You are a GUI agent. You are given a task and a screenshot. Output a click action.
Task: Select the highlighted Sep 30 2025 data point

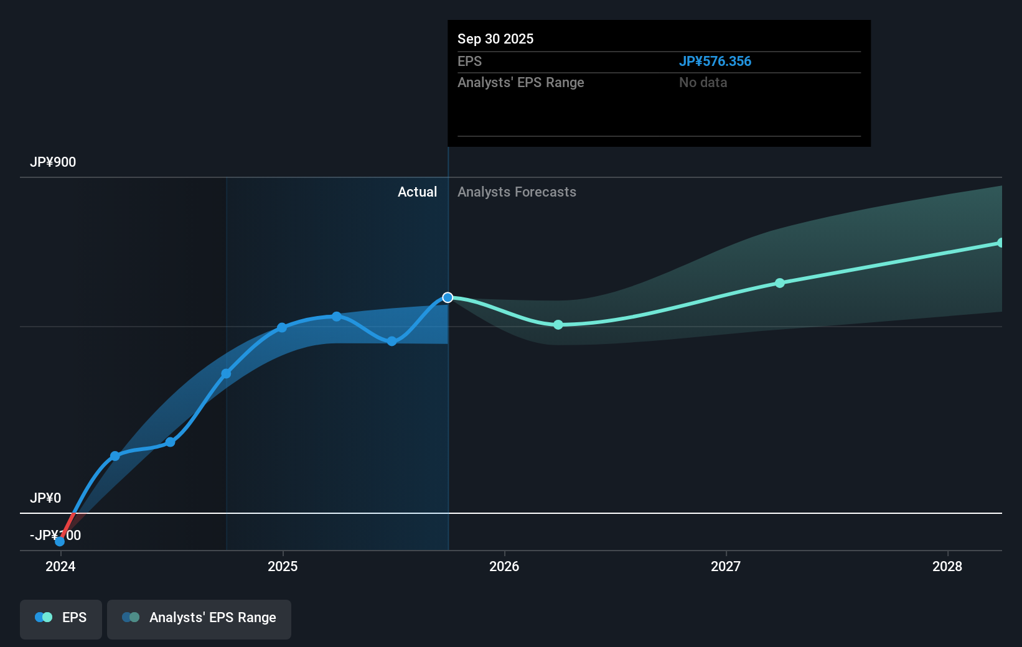coord(448,297)
